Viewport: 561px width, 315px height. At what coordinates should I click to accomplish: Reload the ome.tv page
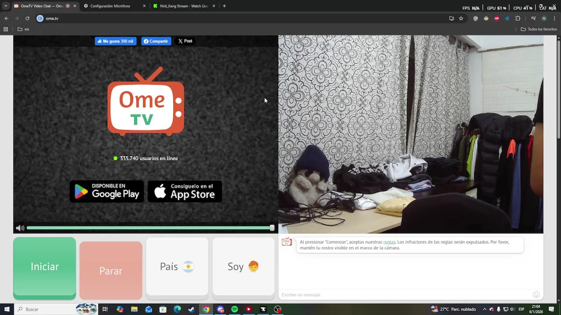click(x=27, y=18)
